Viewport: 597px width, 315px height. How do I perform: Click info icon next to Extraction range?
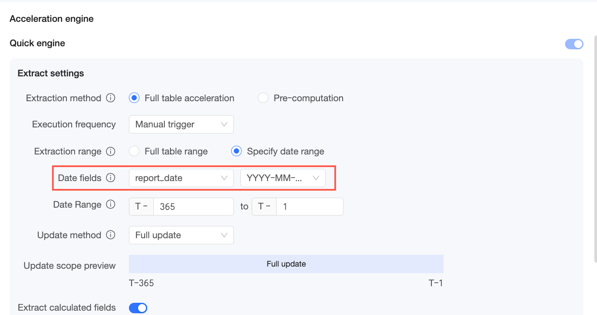[x=111, y=151]
